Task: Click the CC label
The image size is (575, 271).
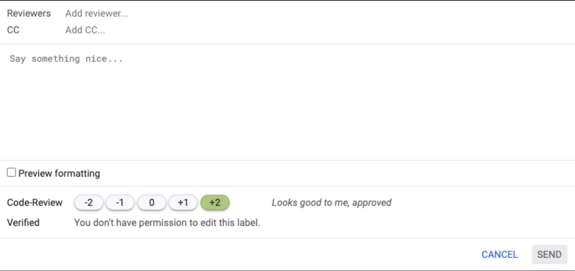Action: pyautogui.click(x=12, y=30)
